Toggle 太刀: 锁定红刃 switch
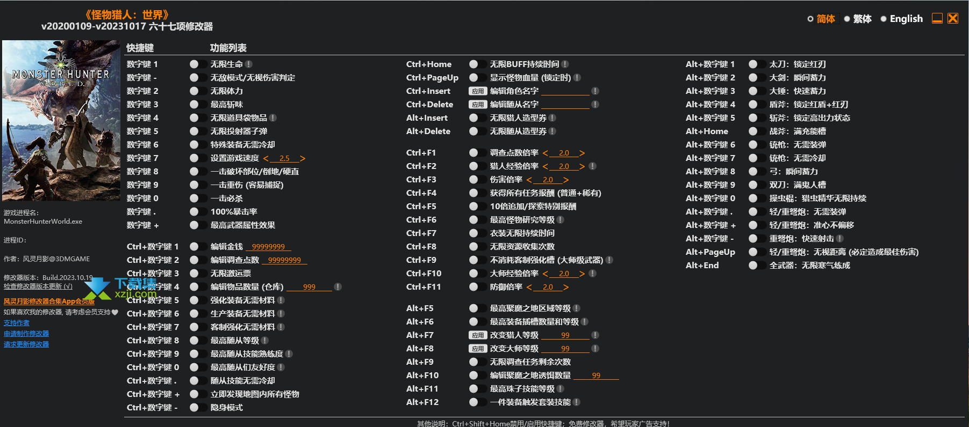The image size is (969, 427). click(756, 64)
